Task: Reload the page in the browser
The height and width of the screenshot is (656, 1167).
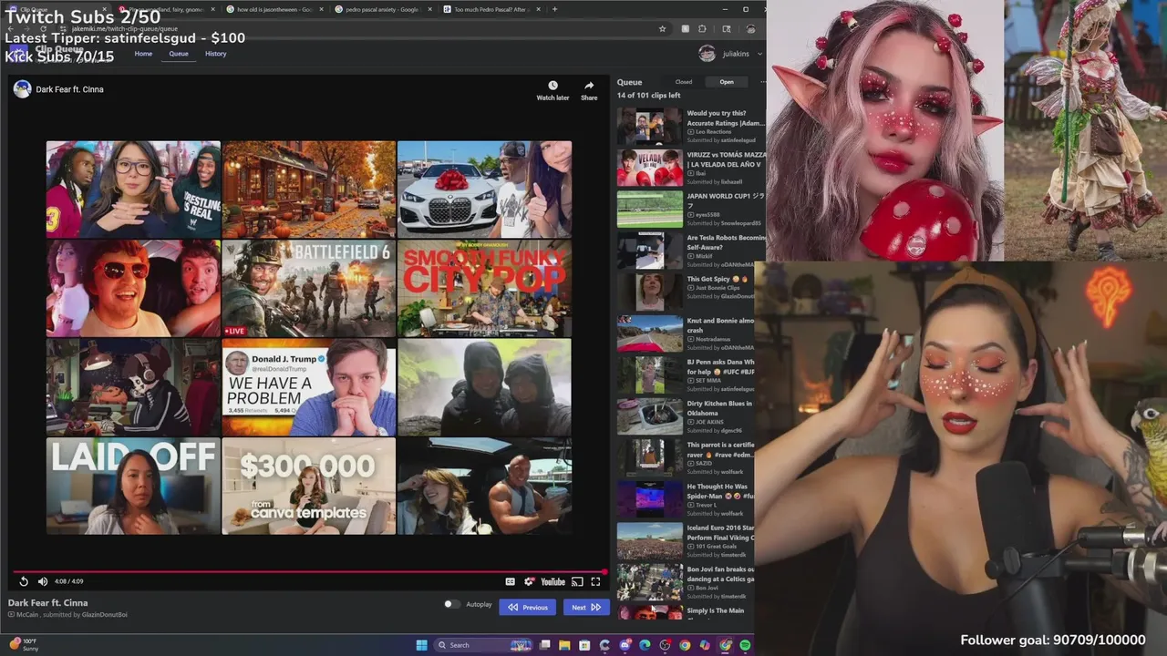Action: [43, 29]
